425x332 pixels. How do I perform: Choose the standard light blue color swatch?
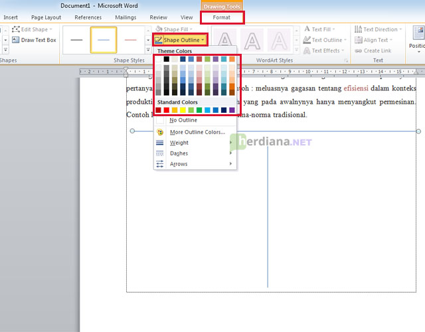pos(207,110)
